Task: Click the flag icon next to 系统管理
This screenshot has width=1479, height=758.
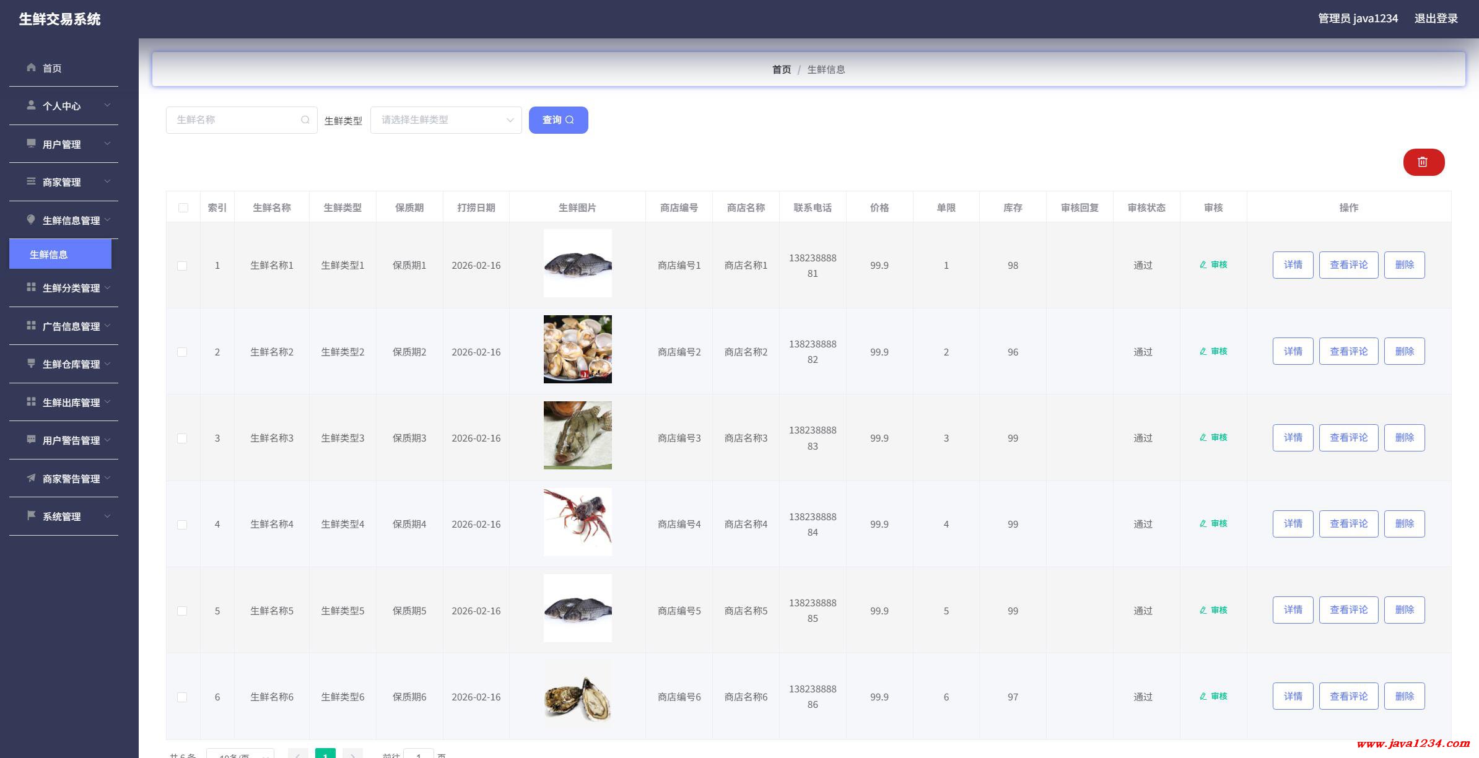Action: (x=31, y=516)
